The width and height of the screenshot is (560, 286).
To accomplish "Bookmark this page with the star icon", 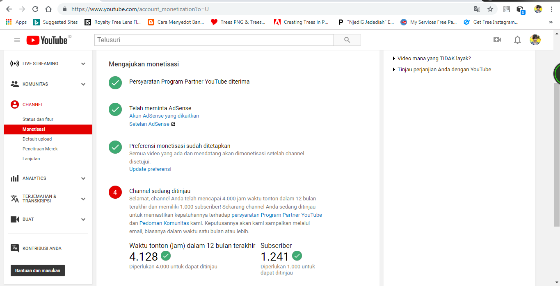I will tap(490, 9).
